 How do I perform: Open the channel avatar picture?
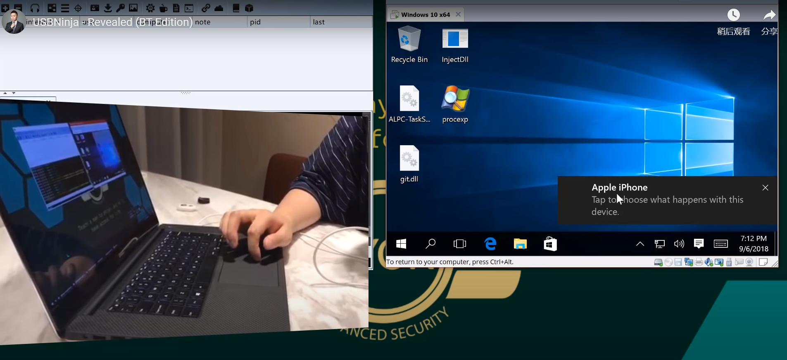(x=14, y=22)
